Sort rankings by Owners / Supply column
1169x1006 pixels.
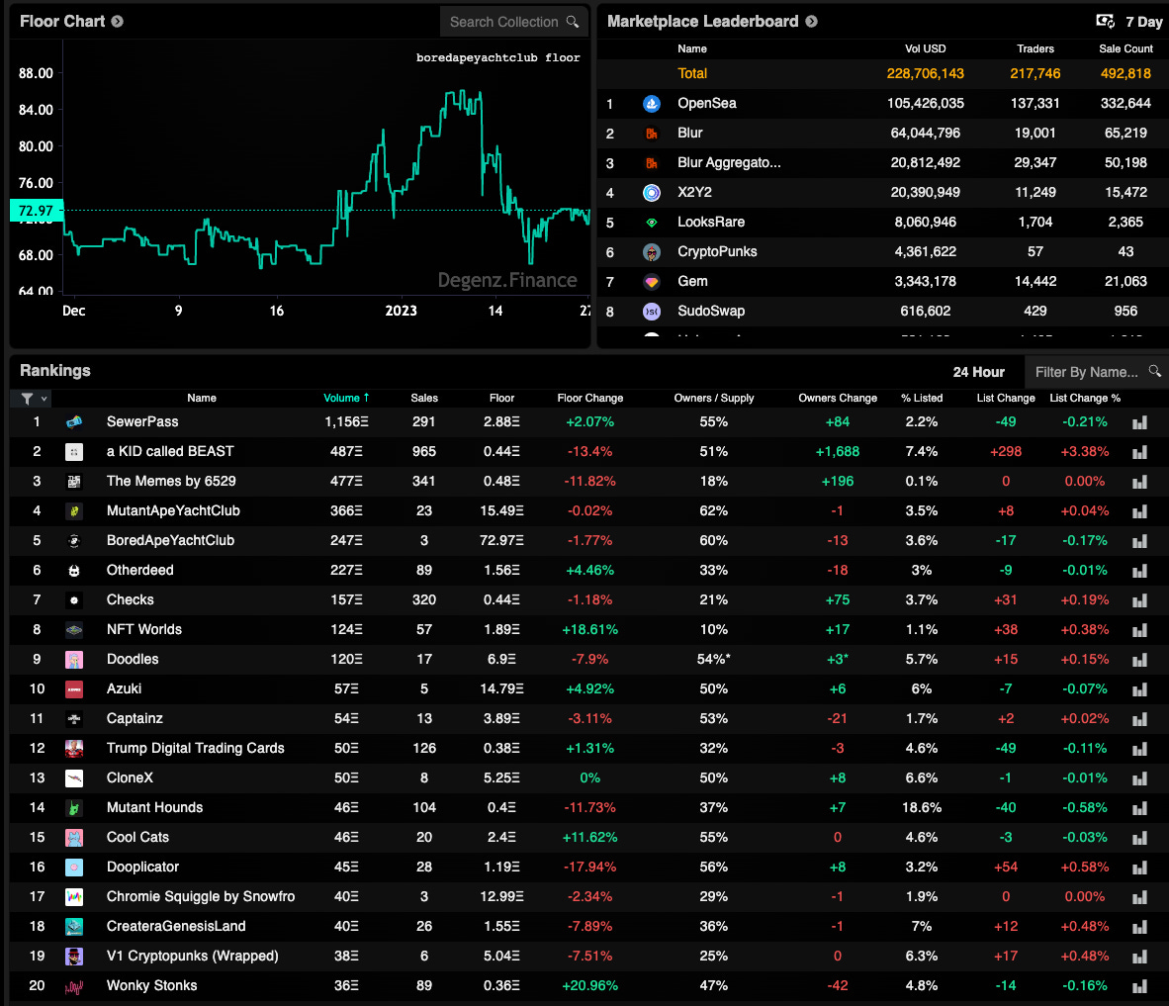pos(713,399)
